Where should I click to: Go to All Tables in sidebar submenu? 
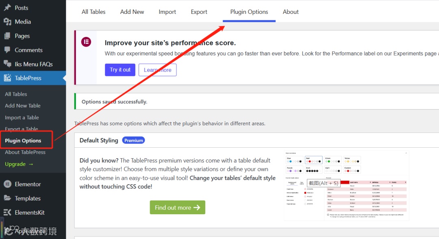click(16, 94)
